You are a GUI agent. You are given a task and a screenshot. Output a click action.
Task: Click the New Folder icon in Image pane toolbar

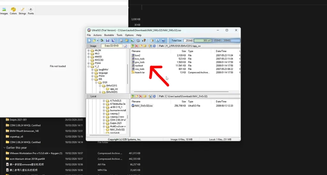coord(141,46)
